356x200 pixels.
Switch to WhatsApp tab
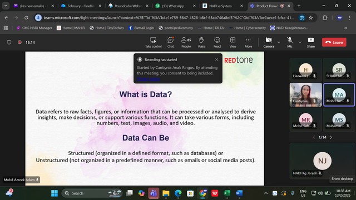[x=175, y=6]
